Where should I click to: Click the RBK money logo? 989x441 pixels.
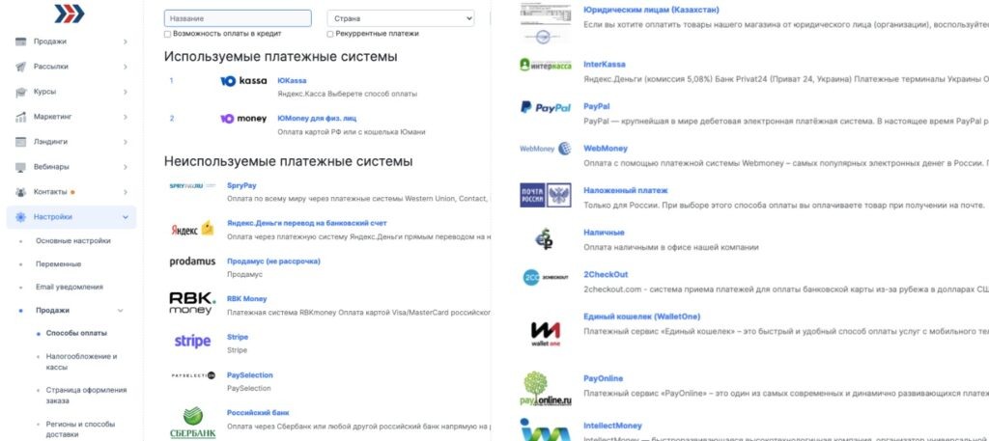click(192, 304)
